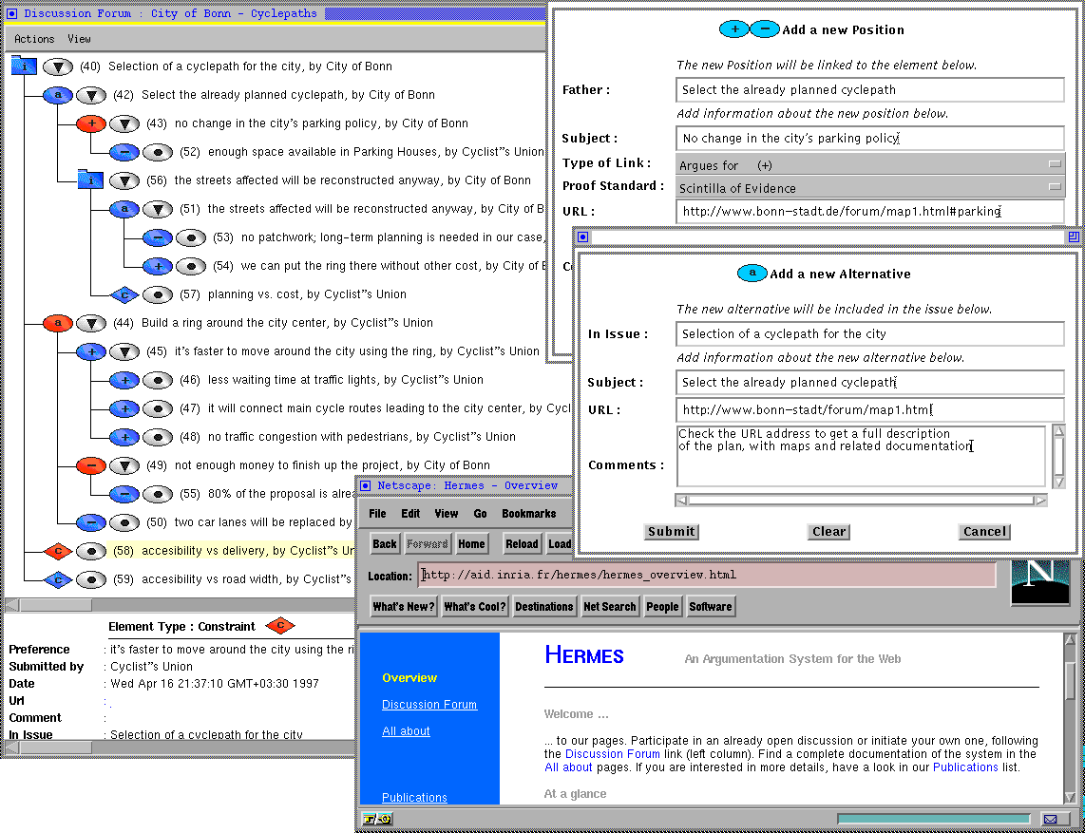Open the View menu in Discussion Forum
Screen dimensions: 1085x833
tap(79, 39)
